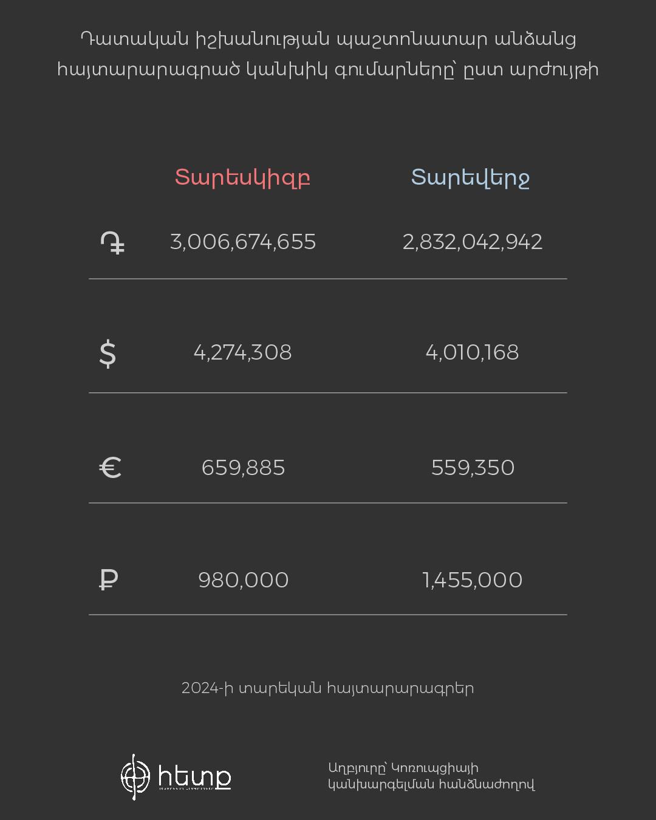
Task: Click the Hetq wordmark text
Action: coord(194,777)
